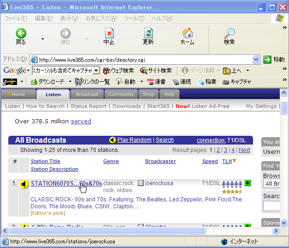Play STATION6070S with its yellow speaker icon

point(24,184)
